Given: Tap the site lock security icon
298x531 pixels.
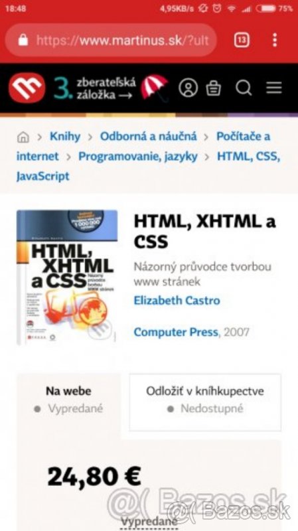Looking at the screenshot, I should tap(23, 40).
